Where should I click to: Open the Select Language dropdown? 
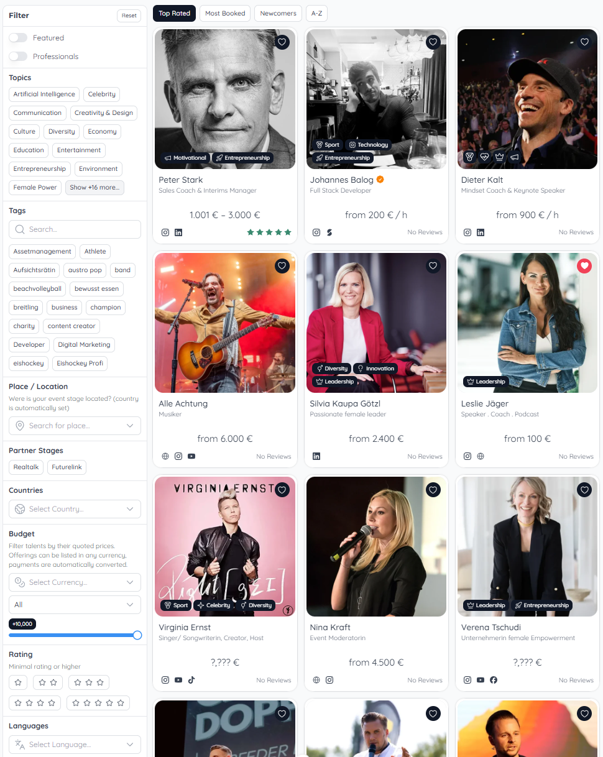tap(75, 745)
